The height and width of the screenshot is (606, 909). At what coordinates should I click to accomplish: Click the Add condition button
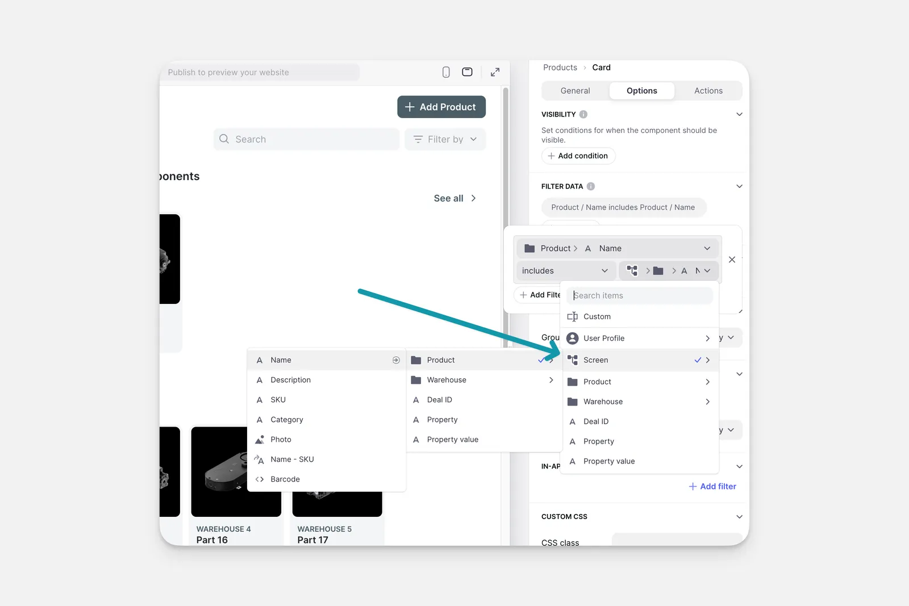[578, 156]
